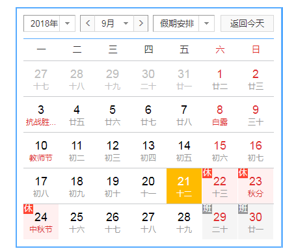
Task: Select September 2 date
Action: (256, 79)
